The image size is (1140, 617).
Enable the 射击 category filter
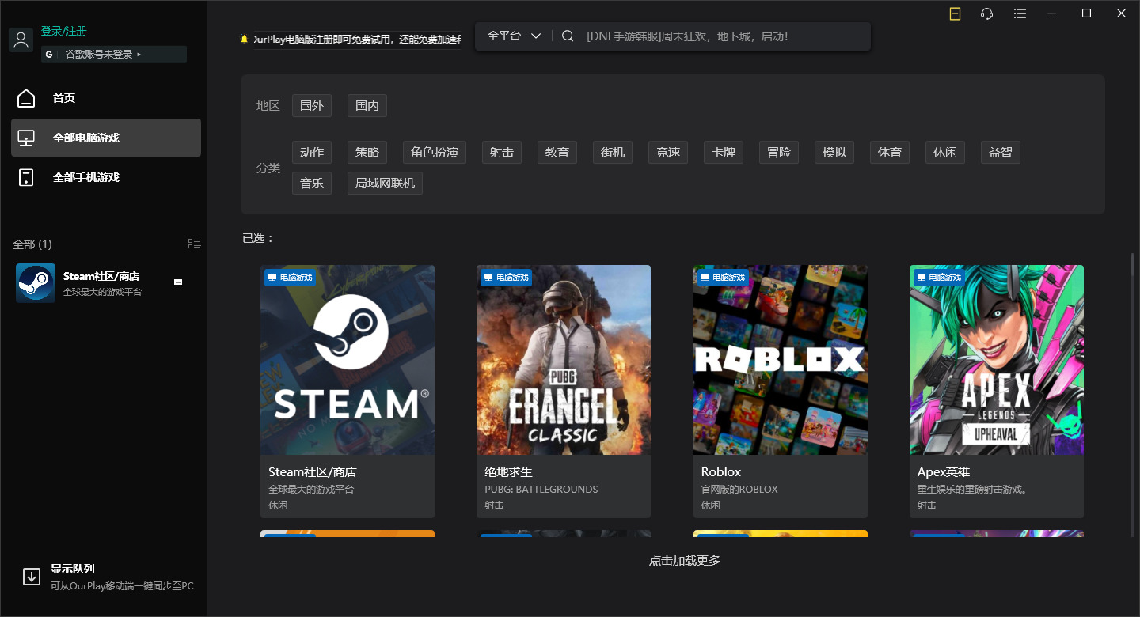coord(501,152)
